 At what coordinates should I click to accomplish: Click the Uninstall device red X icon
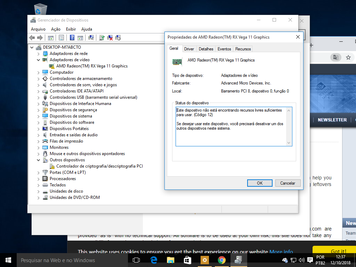click(110, 38)
